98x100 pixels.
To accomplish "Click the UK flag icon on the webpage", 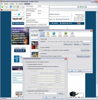I will click(x=79, y=23).
